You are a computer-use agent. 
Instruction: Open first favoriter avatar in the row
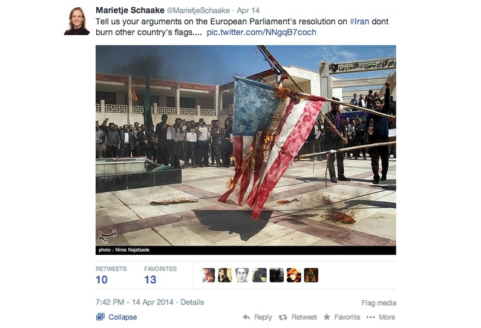[x=208, y=275]
